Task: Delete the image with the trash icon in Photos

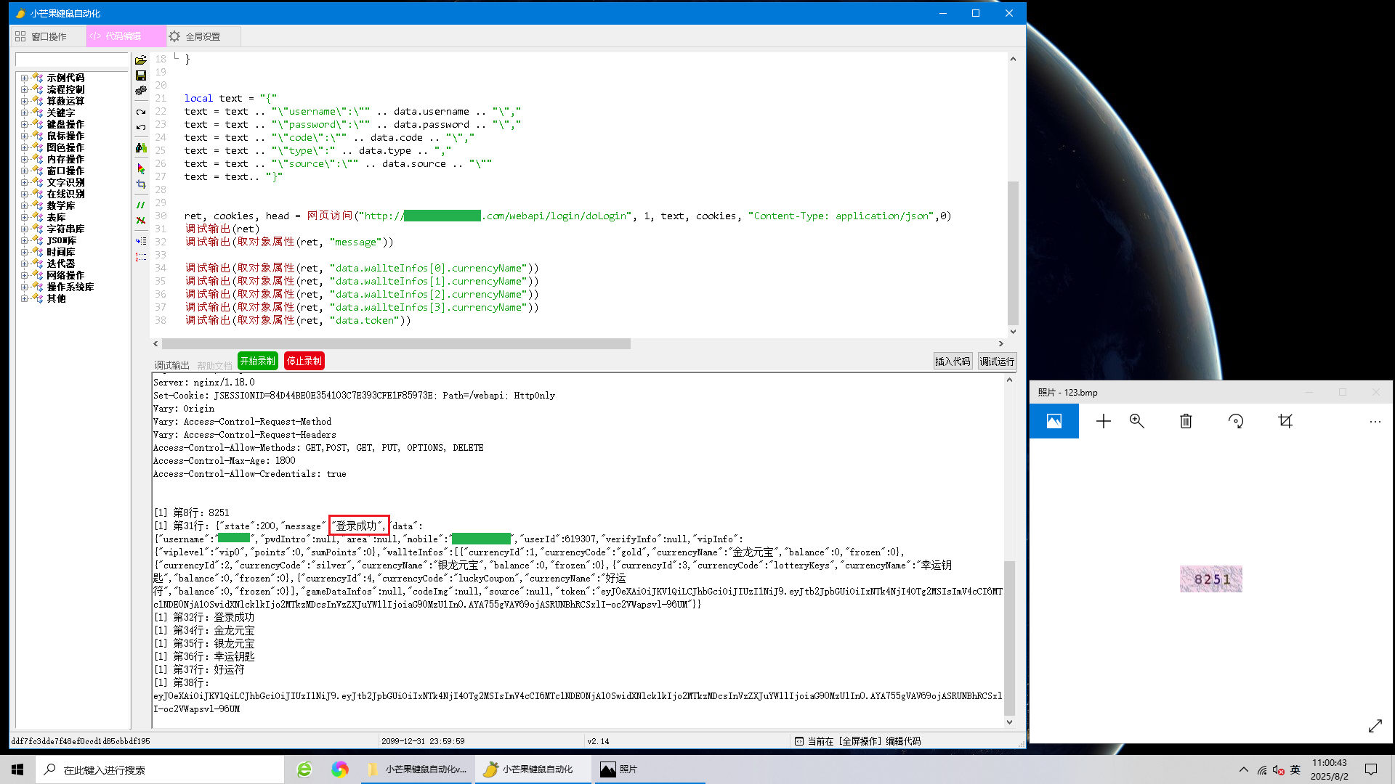Action: tap(1186, 421)
